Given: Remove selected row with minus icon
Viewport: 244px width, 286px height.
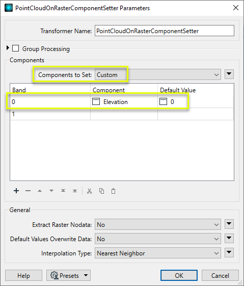Looking at the screenshot, I should coord(28,191).
